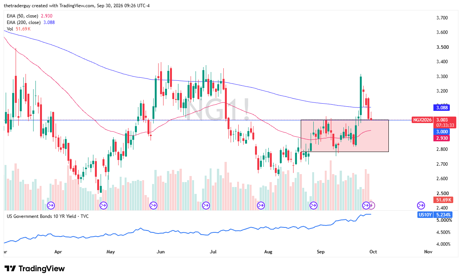Click the 5.000% yield axis label

tap(444, 220)
